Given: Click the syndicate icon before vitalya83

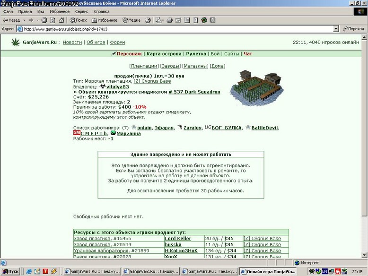Looking at the screenshot, I should [103, 86].
